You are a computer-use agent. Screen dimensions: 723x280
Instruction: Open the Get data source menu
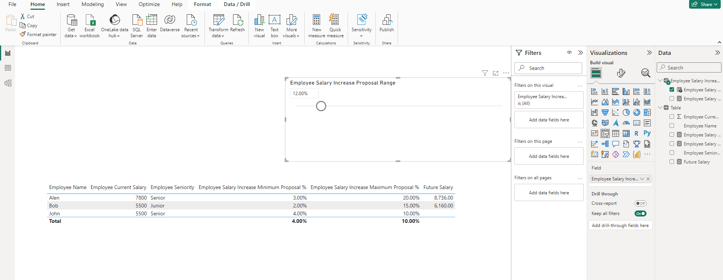[71, 26]
